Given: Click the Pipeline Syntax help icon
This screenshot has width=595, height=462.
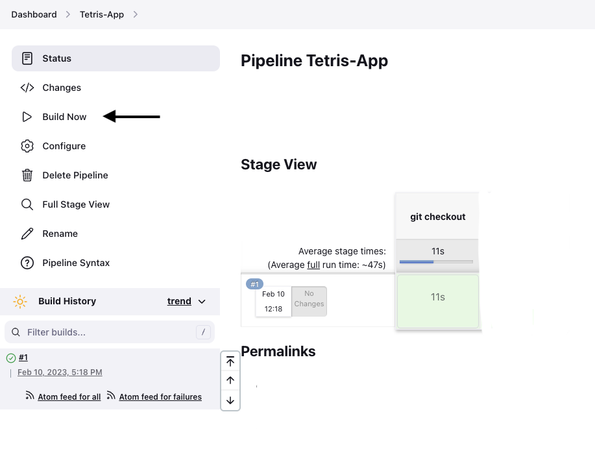Looking at the screenshot, I should 27,263.
